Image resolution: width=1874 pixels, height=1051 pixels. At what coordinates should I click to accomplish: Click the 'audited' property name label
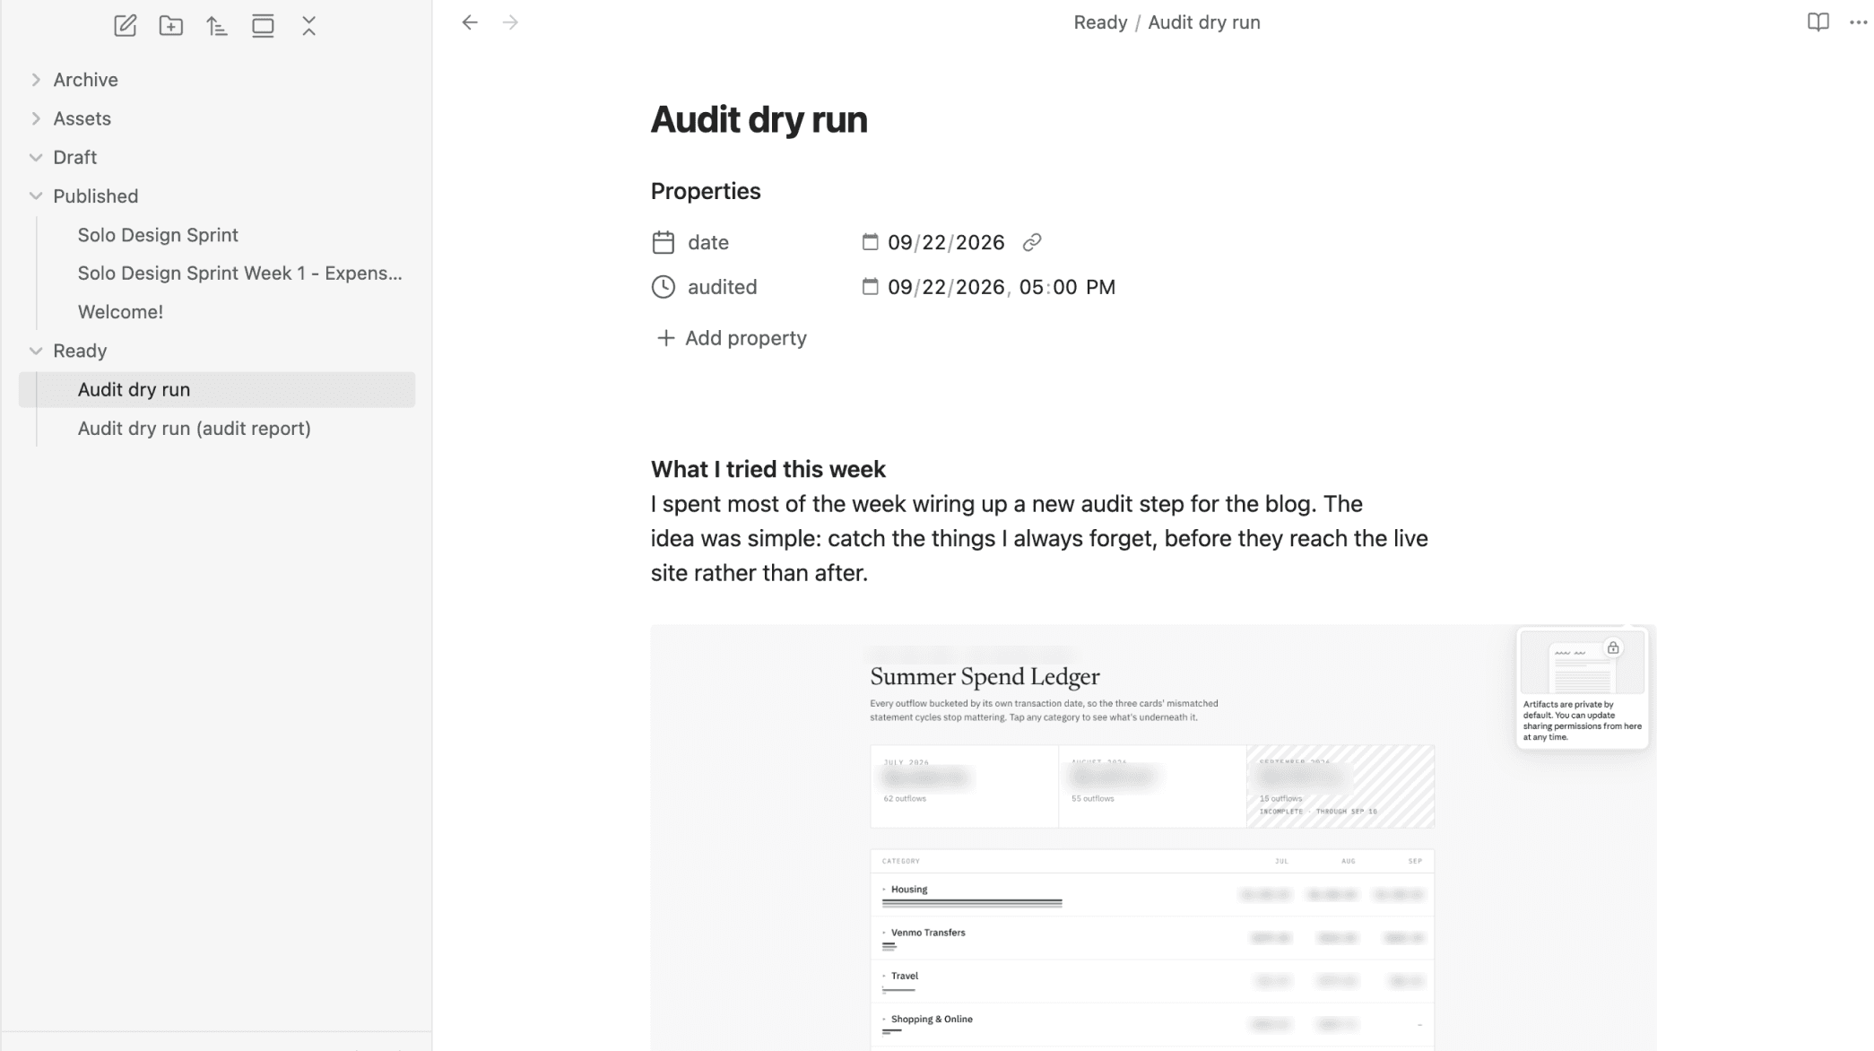(723, 287)
